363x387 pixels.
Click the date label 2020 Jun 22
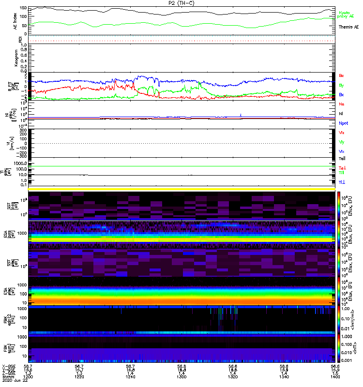(x=15, y=381)
